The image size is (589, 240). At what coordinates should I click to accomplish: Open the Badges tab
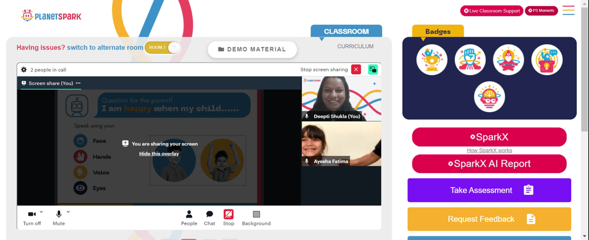[438, 32]
